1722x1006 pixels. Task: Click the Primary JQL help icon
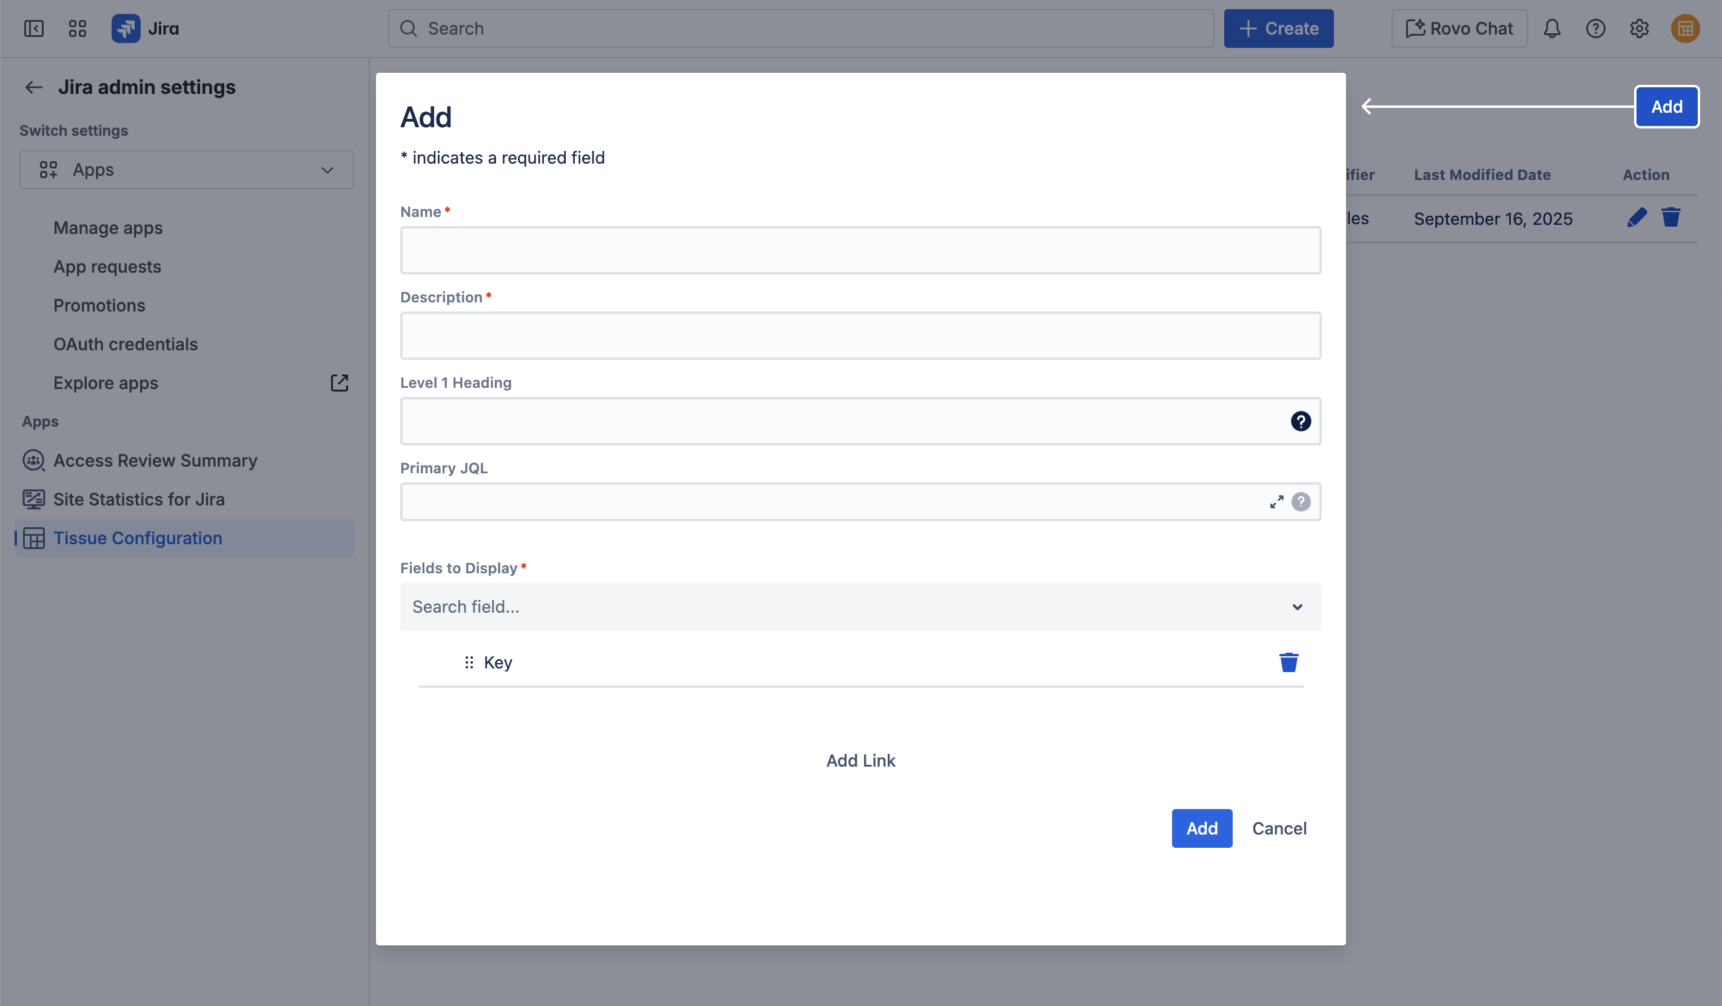tap(1301, 502)
